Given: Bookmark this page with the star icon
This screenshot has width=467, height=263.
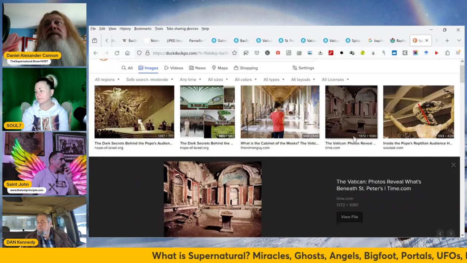Looking at the screenshot, I should [235, 53].
